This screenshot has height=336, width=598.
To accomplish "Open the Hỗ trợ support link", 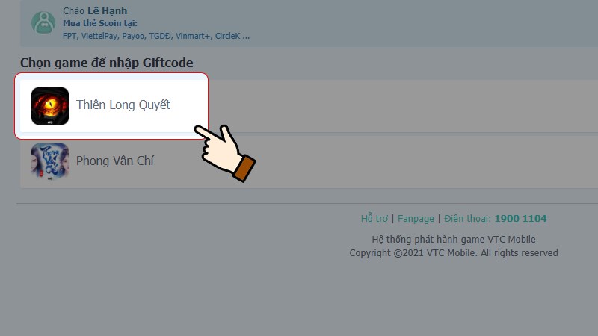I will [374, 218].
